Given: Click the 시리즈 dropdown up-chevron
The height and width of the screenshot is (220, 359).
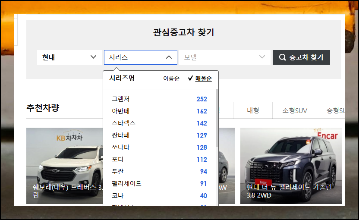Looking at the screenshot, I should pyautogui.click(x=169, y=57).
